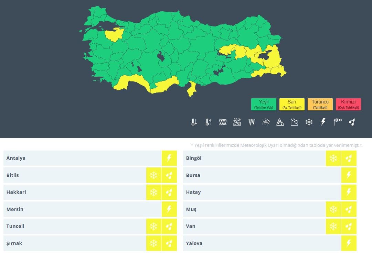Screen dimensions: 372x253
Task: Click the cold temperature drop icon
Action: coord(194,122)
